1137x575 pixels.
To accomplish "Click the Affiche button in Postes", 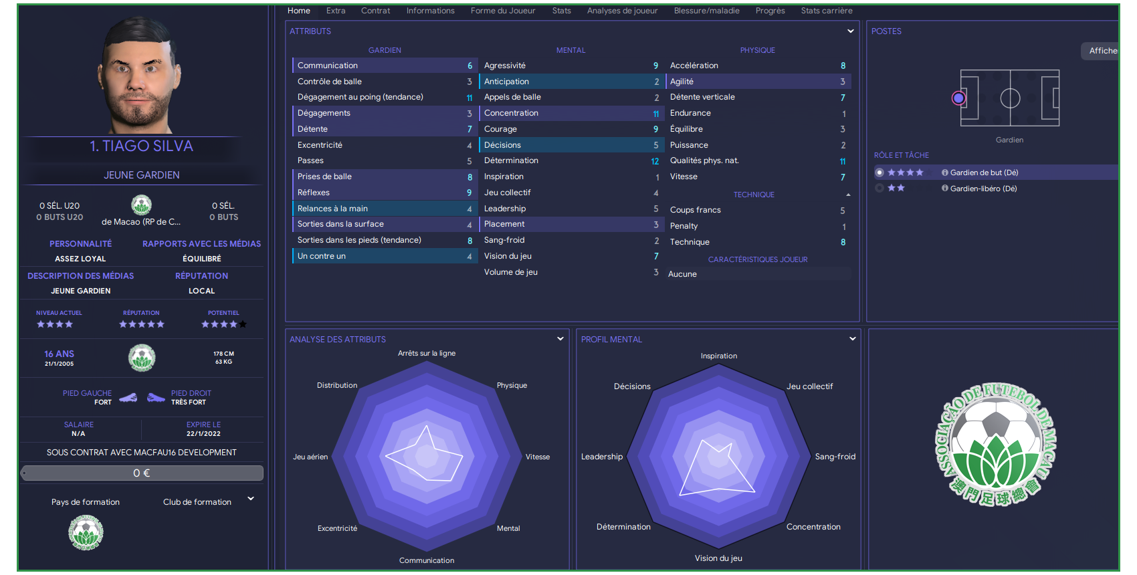I will pos(1101,51).
